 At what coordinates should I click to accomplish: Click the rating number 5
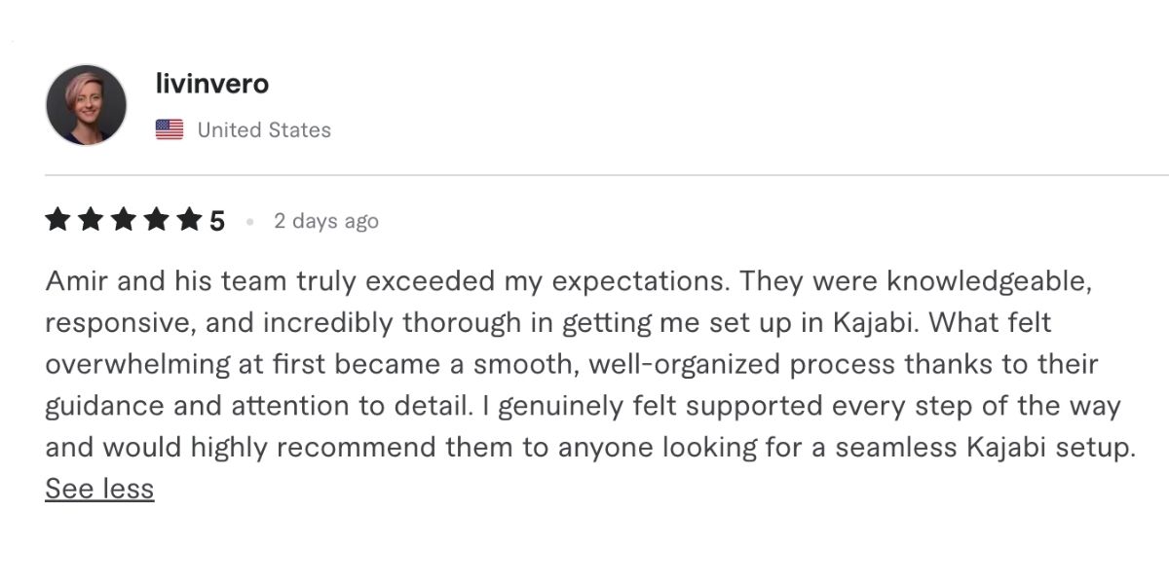tap(216, 221)
